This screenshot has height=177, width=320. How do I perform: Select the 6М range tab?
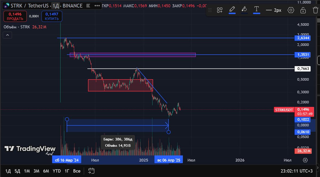pos(46,171)
